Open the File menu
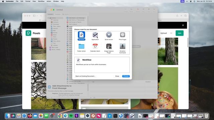 coord(17,1)
